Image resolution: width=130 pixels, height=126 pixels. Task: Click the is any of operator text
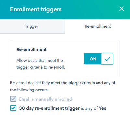89,108
